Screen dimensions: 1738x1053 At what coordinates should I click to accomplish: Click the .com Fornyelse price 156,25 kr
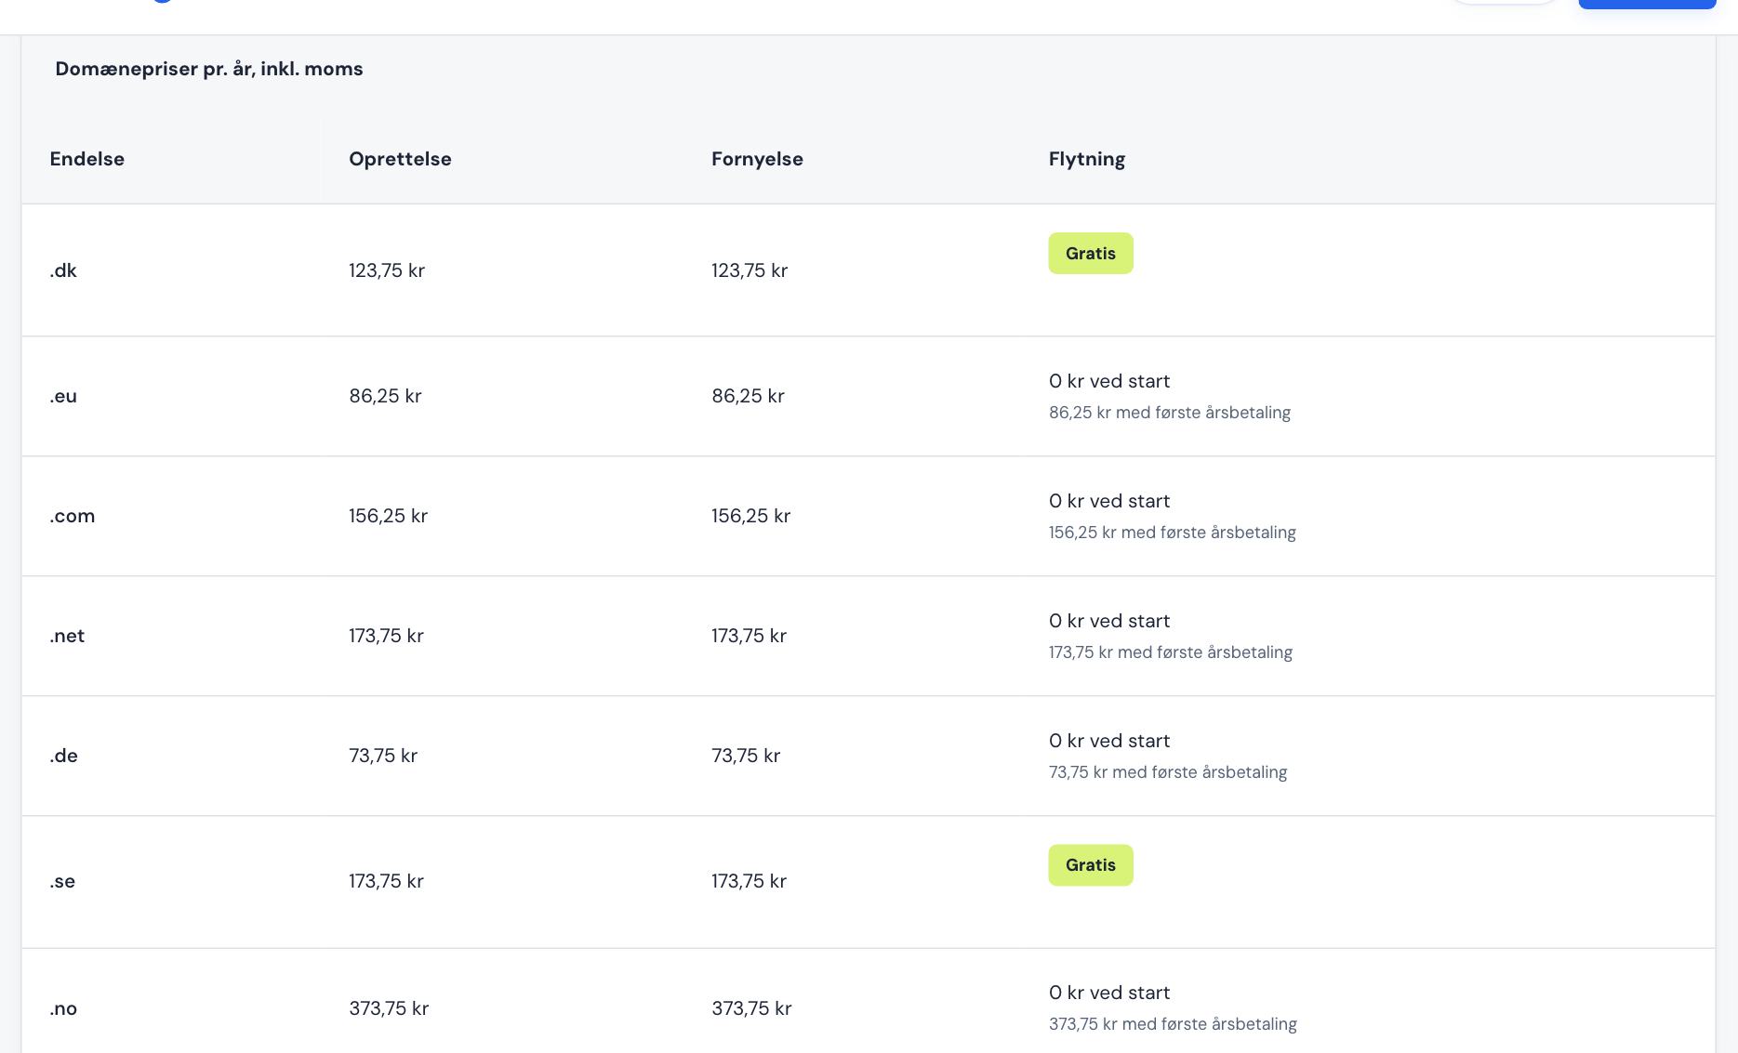click(x=750, y=516)
